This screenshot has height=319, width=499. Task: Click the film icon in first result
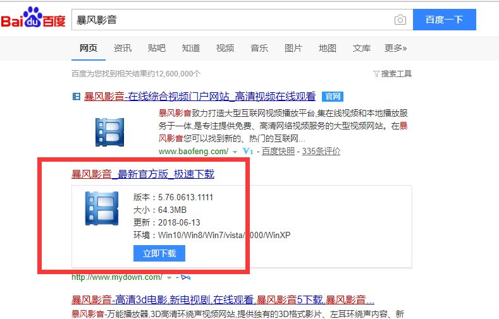[x=110, y=132]
